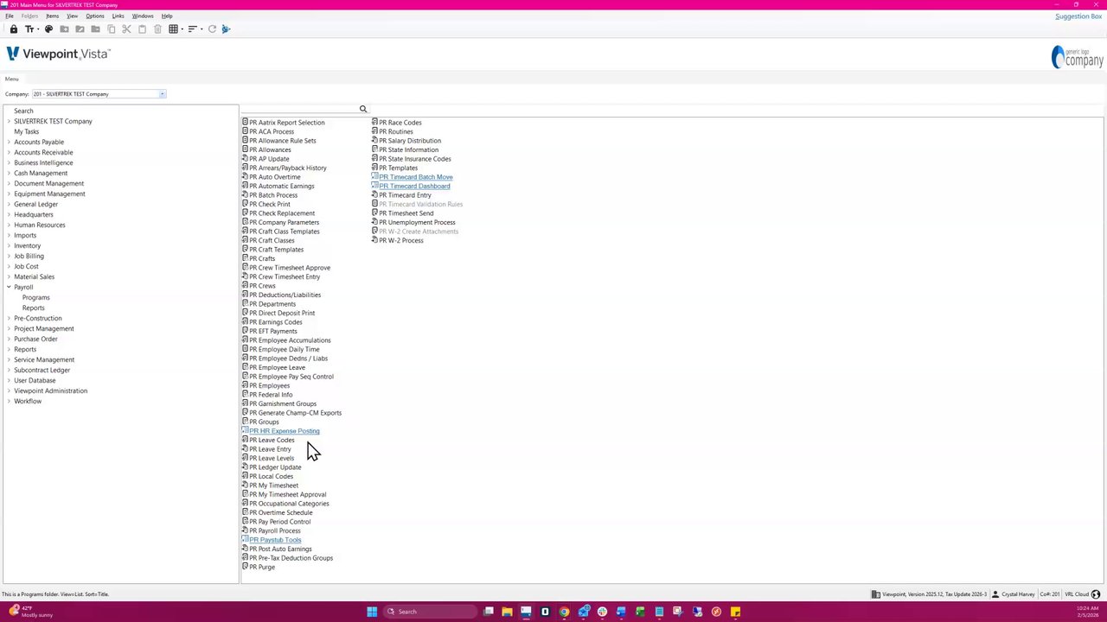Click the Viewpoint Vista logo
Image resolution: width=1107 pixels, height=622 pixels.
pos(58,54)
